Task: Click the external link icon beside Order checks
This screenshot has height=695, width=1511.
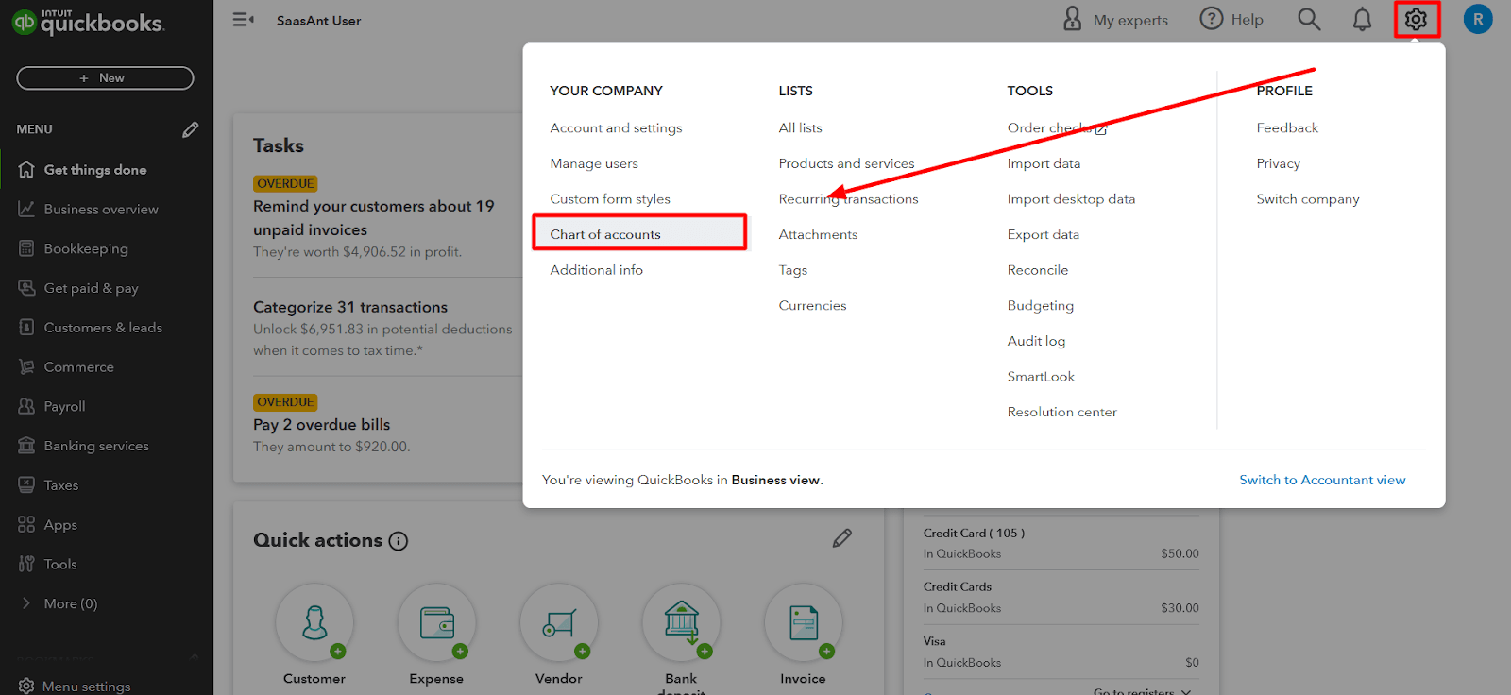Action: 1101,129
